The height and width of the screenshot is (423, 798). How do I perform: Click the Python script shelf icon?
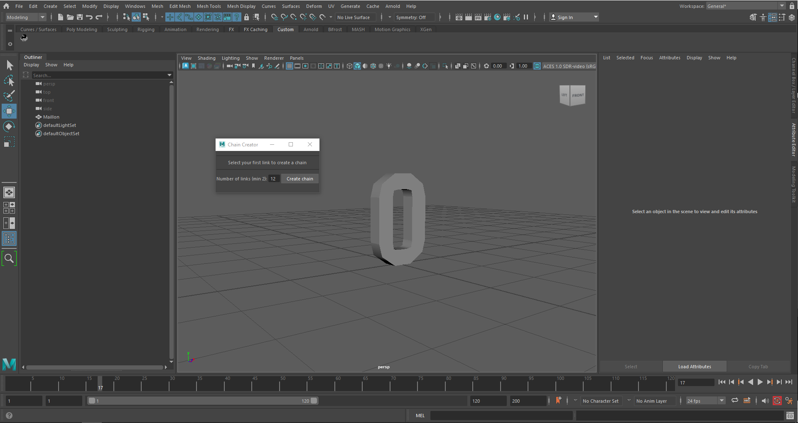click(x=24, y=38)
